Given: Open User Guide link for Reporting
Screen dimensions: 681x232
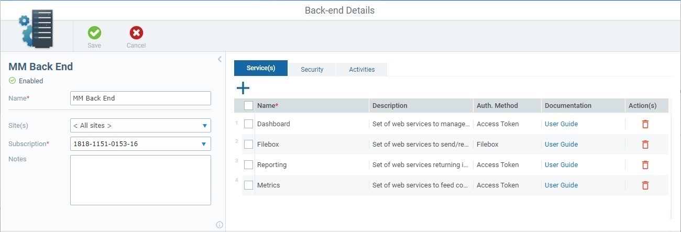Looking at the screenshot, I should [x=561, y=165].
